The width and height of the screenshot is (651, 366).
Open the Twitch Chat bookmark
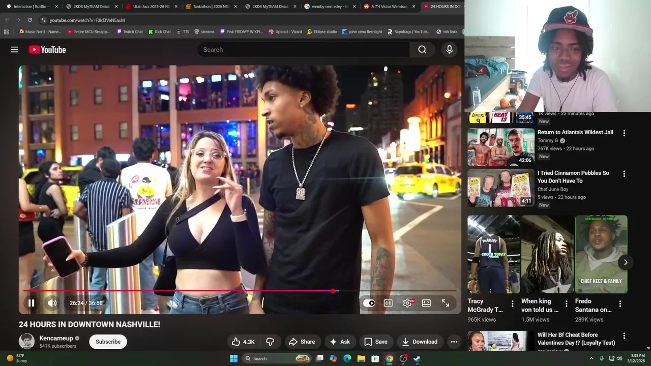coord(129,32)
